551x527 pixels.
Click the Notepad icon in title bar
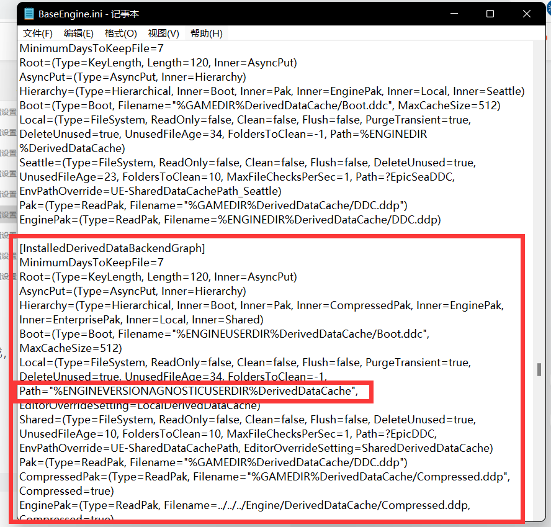coord(29,14)
